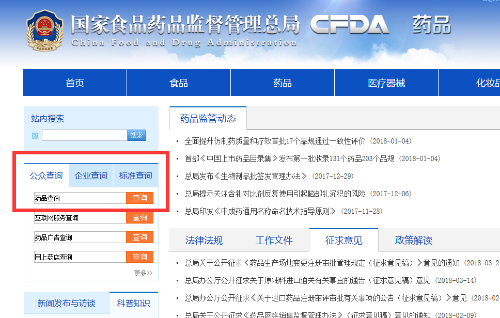Focus the 站内搜索 text field
Image resolution: width=500 pixels, height=318 pixels.
(85, 135)
